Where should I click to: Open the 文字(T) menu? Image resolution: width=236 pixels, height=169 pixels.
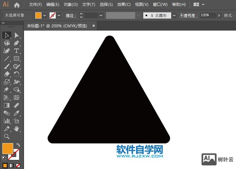click(x=89, y=4)
